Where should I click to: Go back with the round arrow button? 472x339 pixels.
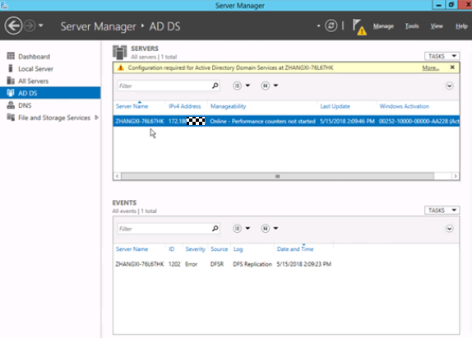[x=13, y=26]
